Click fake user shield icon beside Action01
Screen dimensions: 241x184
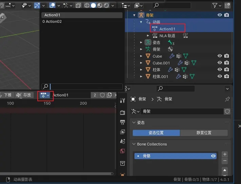(102, 95)
